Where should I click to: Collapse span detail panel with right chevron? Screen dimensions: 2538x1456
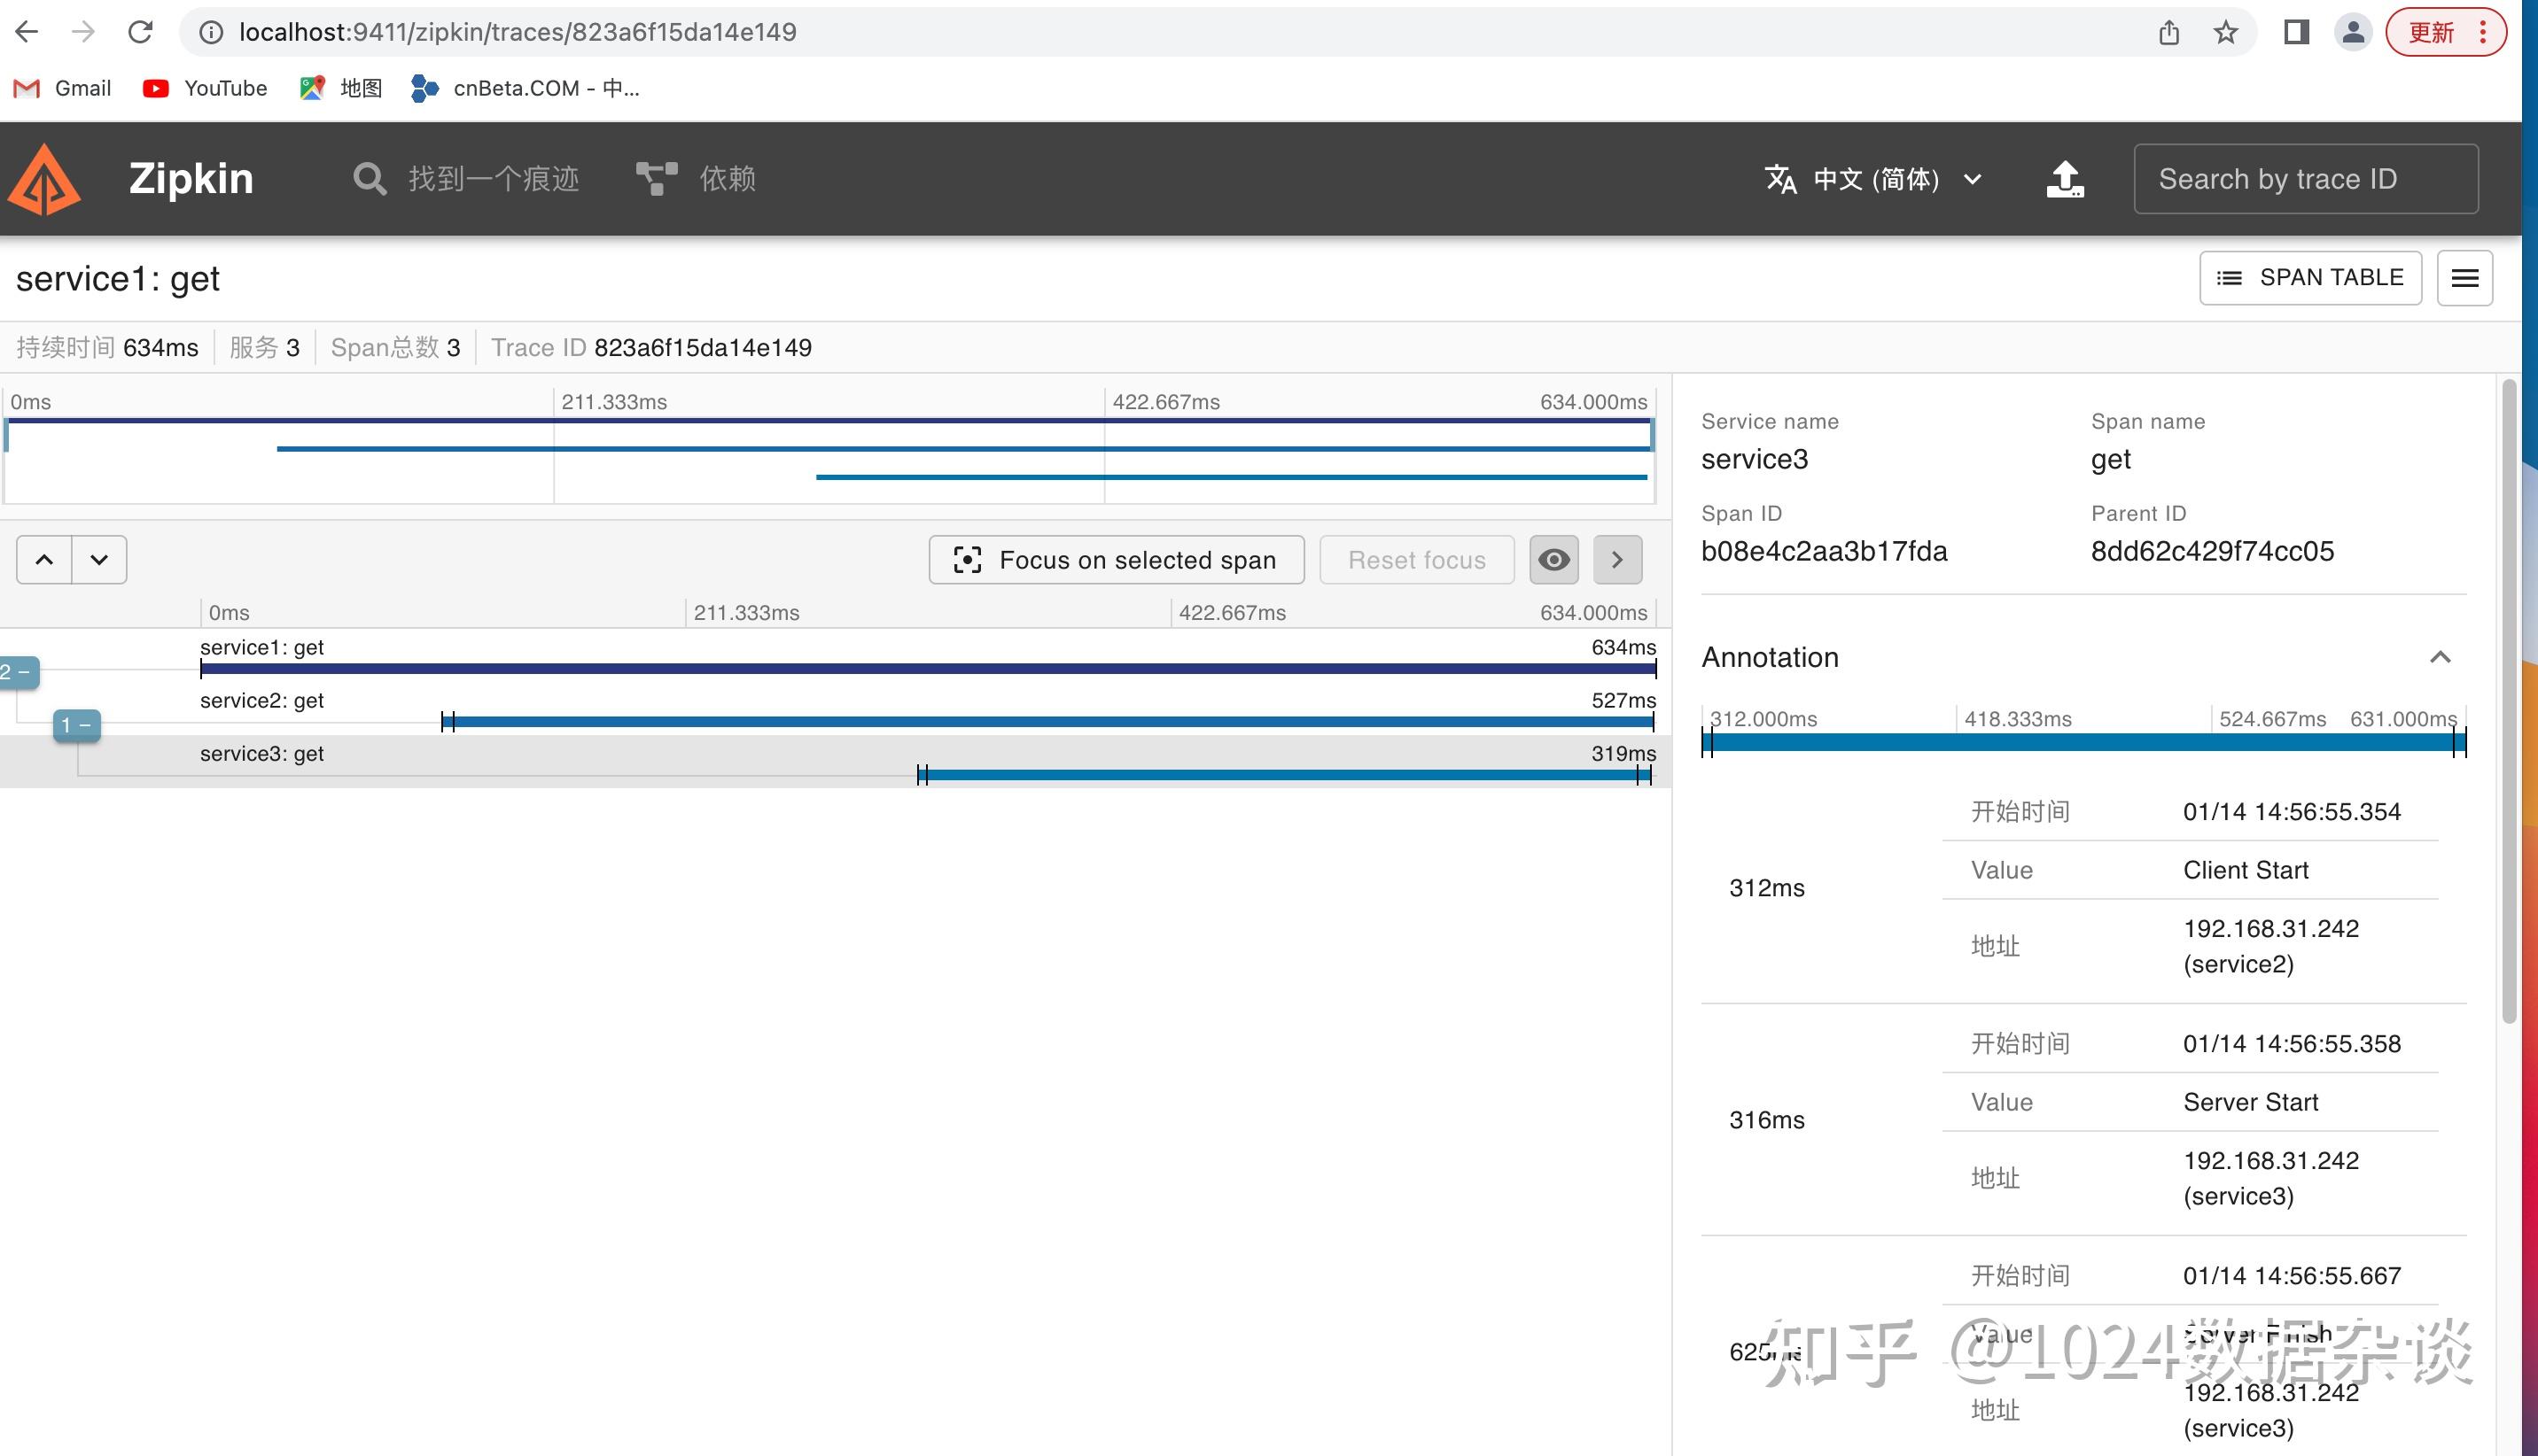[x=1616, y=560]
